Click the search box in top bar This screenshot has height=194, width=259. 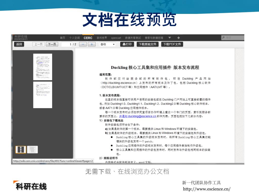233,38
